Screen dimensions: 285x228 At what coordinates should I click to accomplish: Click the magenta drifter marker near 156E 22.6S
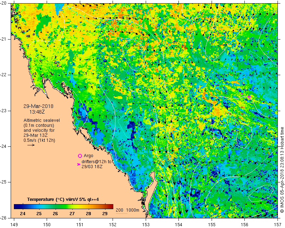click(249, 97)
